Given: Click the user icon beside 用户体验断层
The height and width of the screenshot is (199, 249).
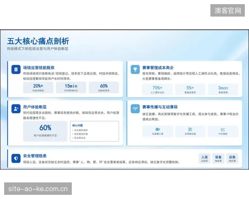Looking at the screenshot, I should pyautogui.click(x=16, y=109).
